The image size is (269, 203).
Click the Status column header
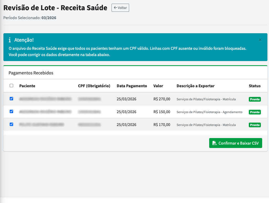click(x=255, y=86)
